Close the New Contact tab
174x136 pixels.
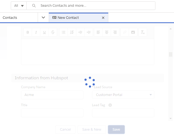[x=103, y=18]
